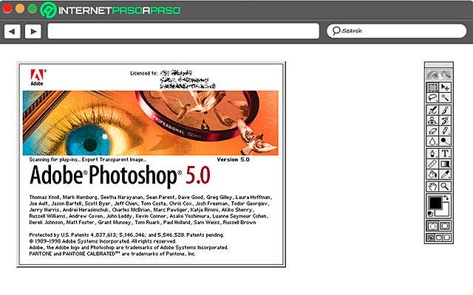Screen dimensions: 473x295
Task: Click the green maximize dot
Action: (x=33, y=8)
